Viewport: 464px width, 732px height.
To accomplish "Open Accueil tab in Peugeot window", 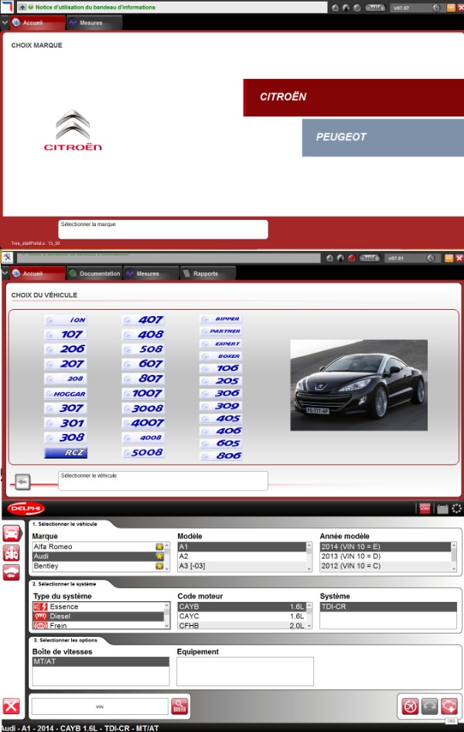I will coord(37,273).
